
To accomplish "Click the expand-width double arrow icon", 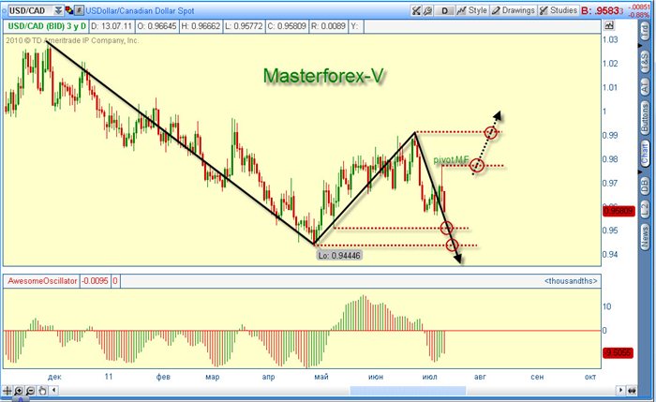I will (632, 391).
